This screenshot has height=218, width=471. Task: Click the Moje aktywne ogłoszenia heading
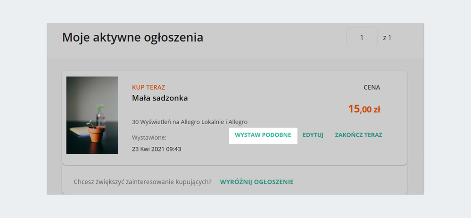[132, 37]
